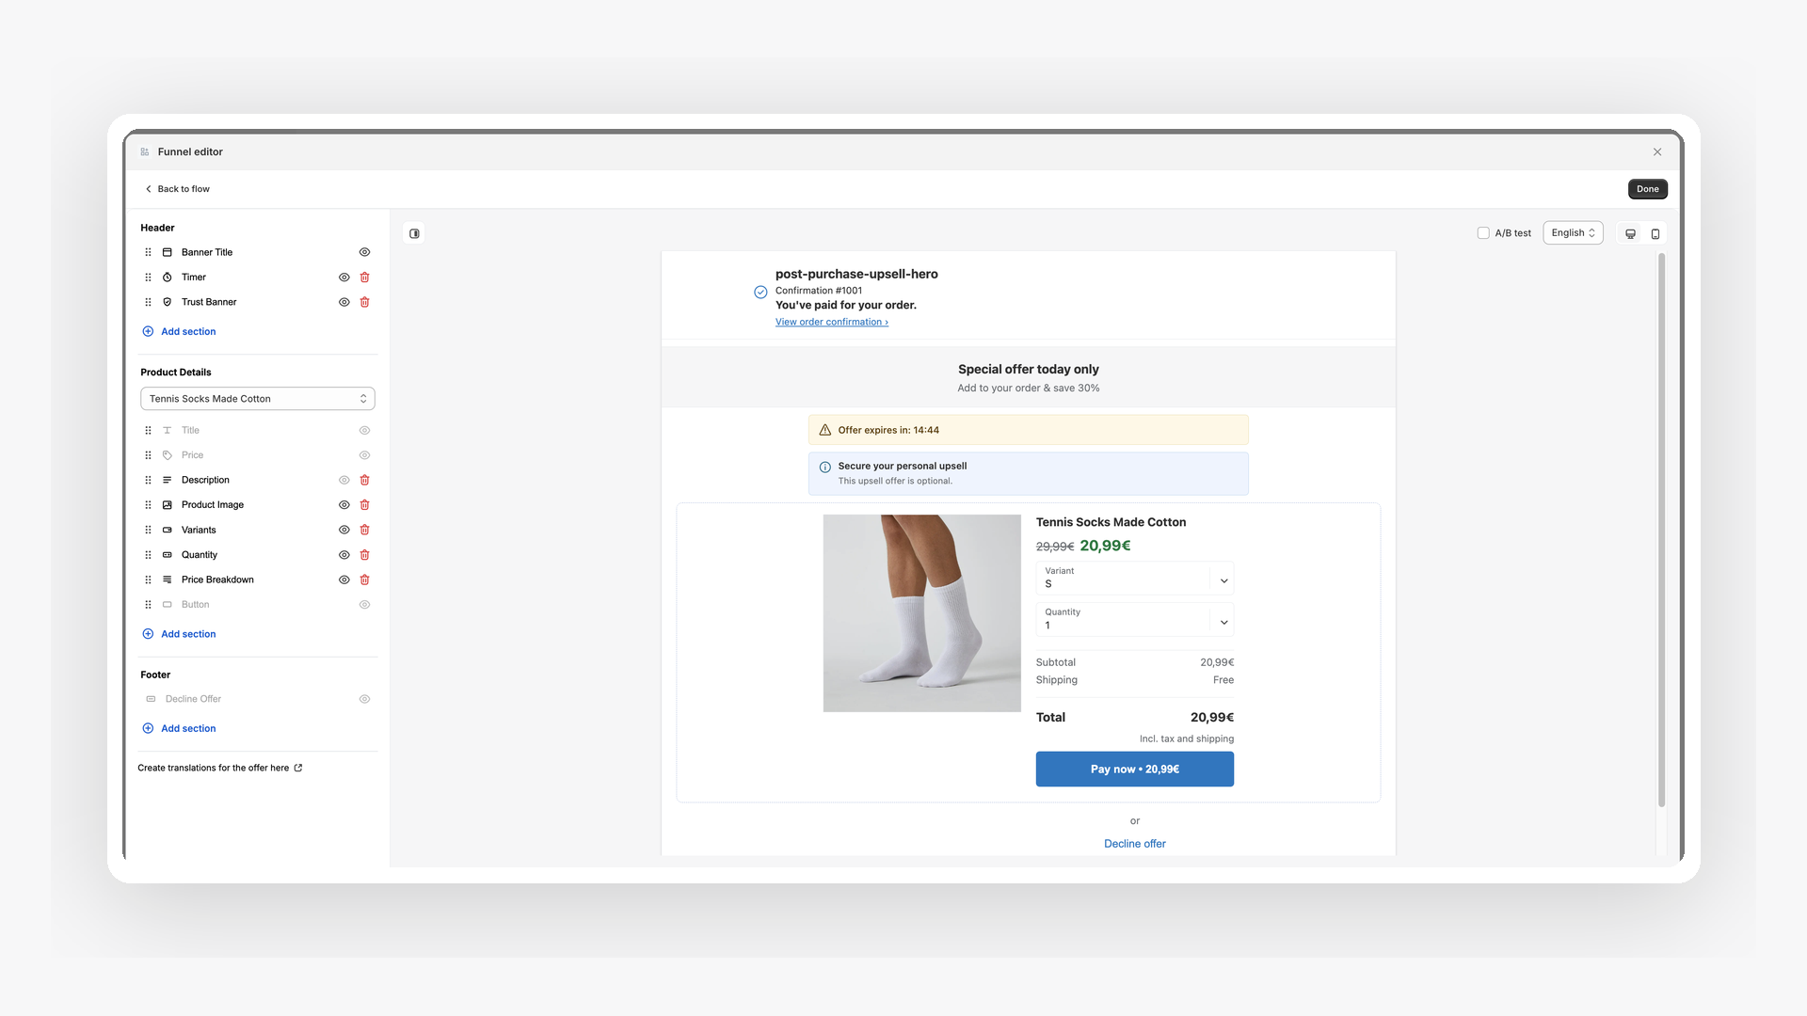Delete the Trust Banner section
The height and width of the screenshot is (1016, 1807).
point(365,302)
